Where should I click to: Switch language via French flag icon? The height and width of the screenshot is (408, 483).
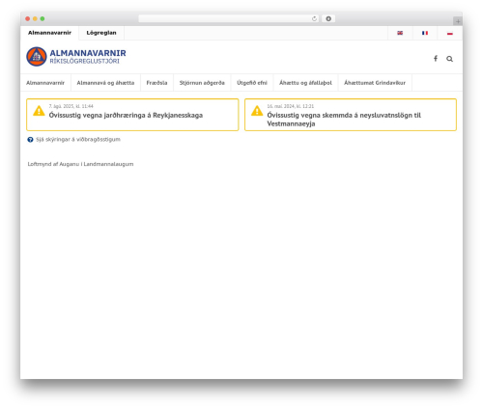425,33
